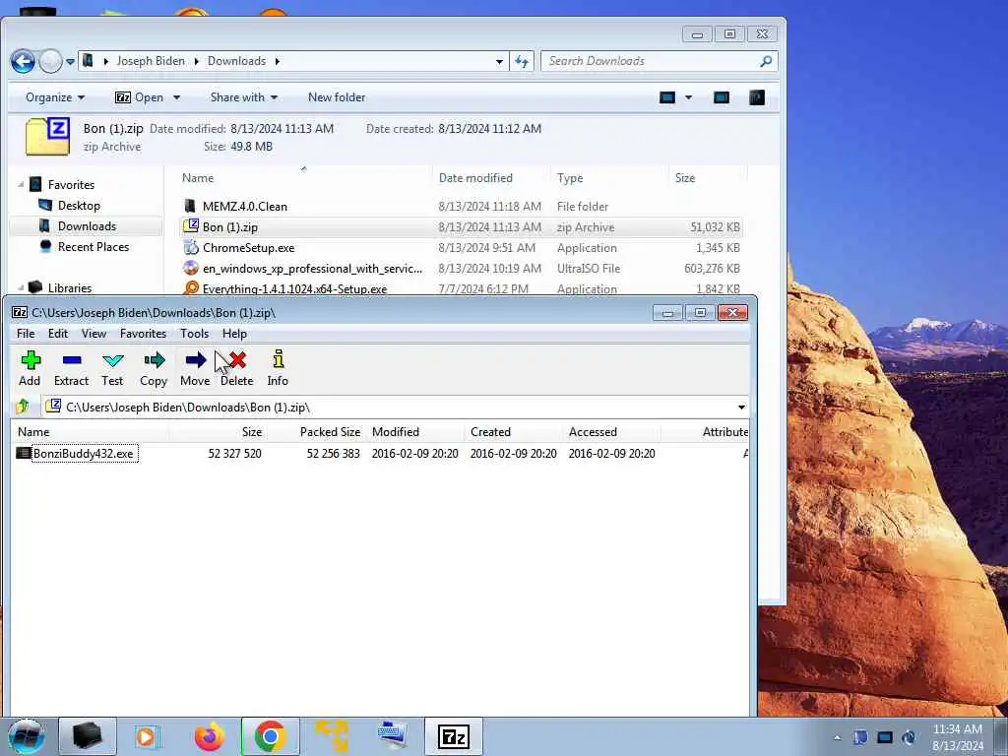Open the Tools menu in 7-Zip
The width and height of the screenshot is (1008, 756).
point(194,334)
